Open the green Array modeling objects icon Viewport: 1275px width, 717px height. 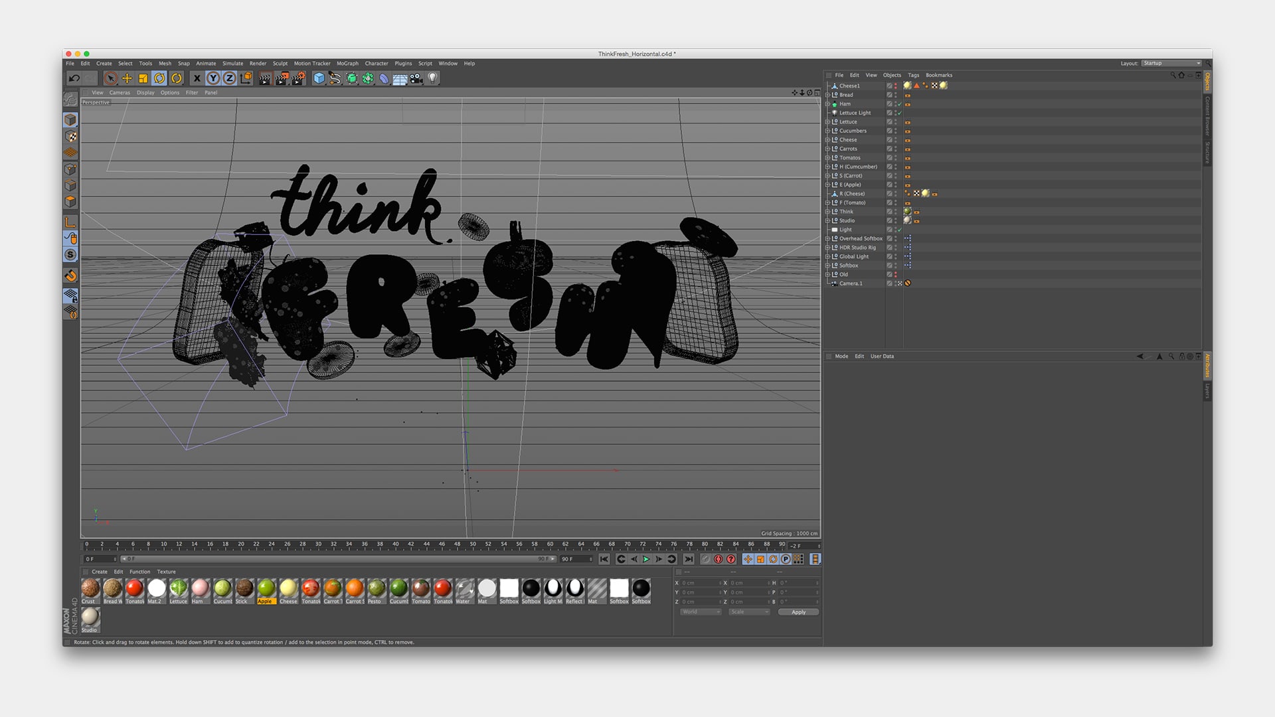click(368, 78)
